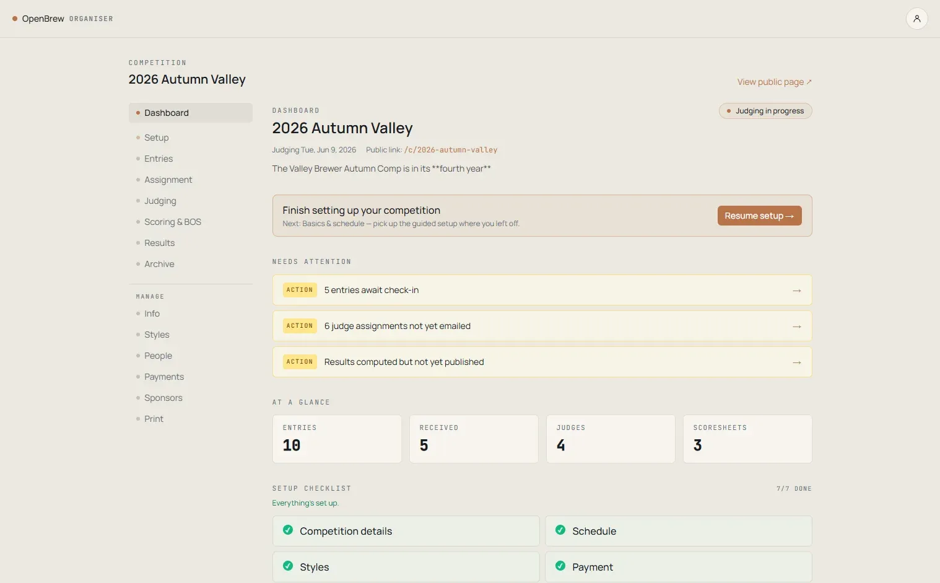Click the Entries 10 stat card
The width and height of the screenshot is (940, 583).
337,439
